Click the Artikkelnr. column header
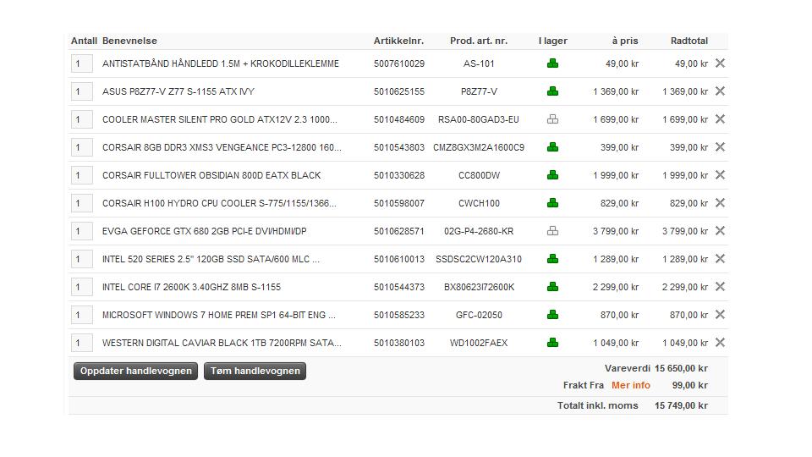The height and width of the screenshot is (457, 812). click(398, 41)
